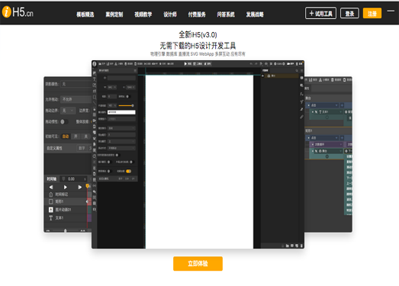
Task: Click the orange 注册 register button
Action: (372, 14)
